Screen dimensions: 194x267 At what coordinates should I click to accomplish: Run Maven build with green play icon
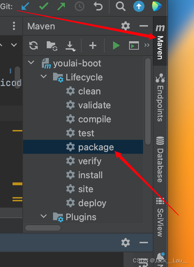116,46
